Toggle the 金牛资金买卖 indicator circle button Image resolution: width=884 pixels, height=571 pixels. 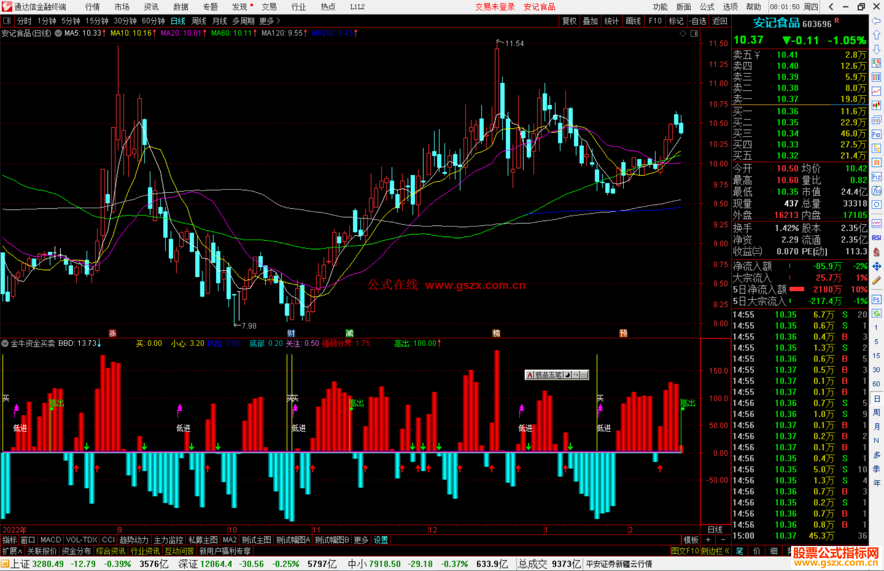5,343
